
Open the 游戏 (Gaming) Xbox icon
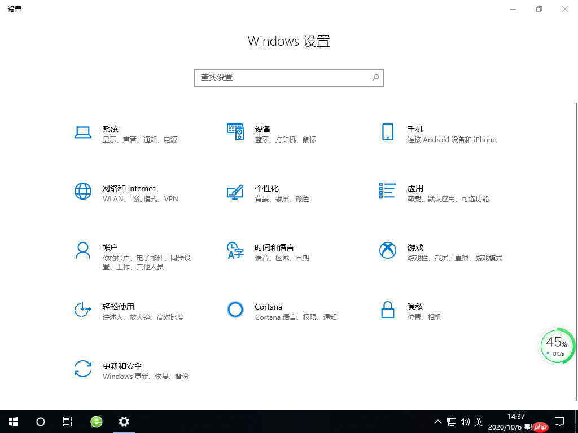tap(387, 250)
